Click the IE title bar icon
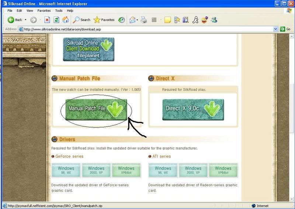The width and height of the screenshot is (295, 209). [x=5, y=4]
